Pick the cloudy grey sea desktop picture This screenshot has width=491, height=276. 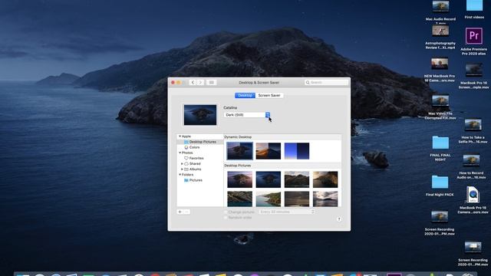tap(325, 199)
